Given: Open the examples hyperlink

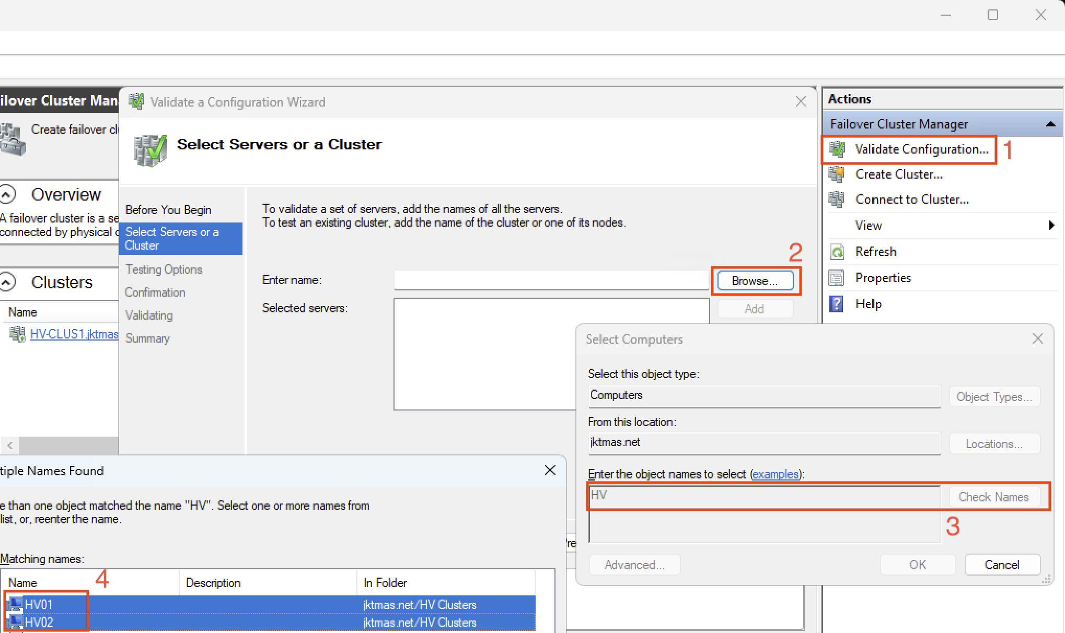Looking at the screenshot, I should click(x=775, y=474).
